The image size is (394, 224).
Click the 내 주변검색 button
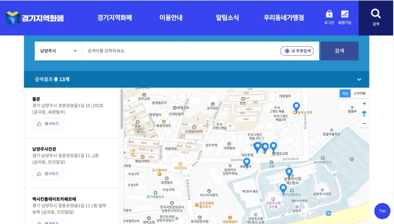coord(297,51)
